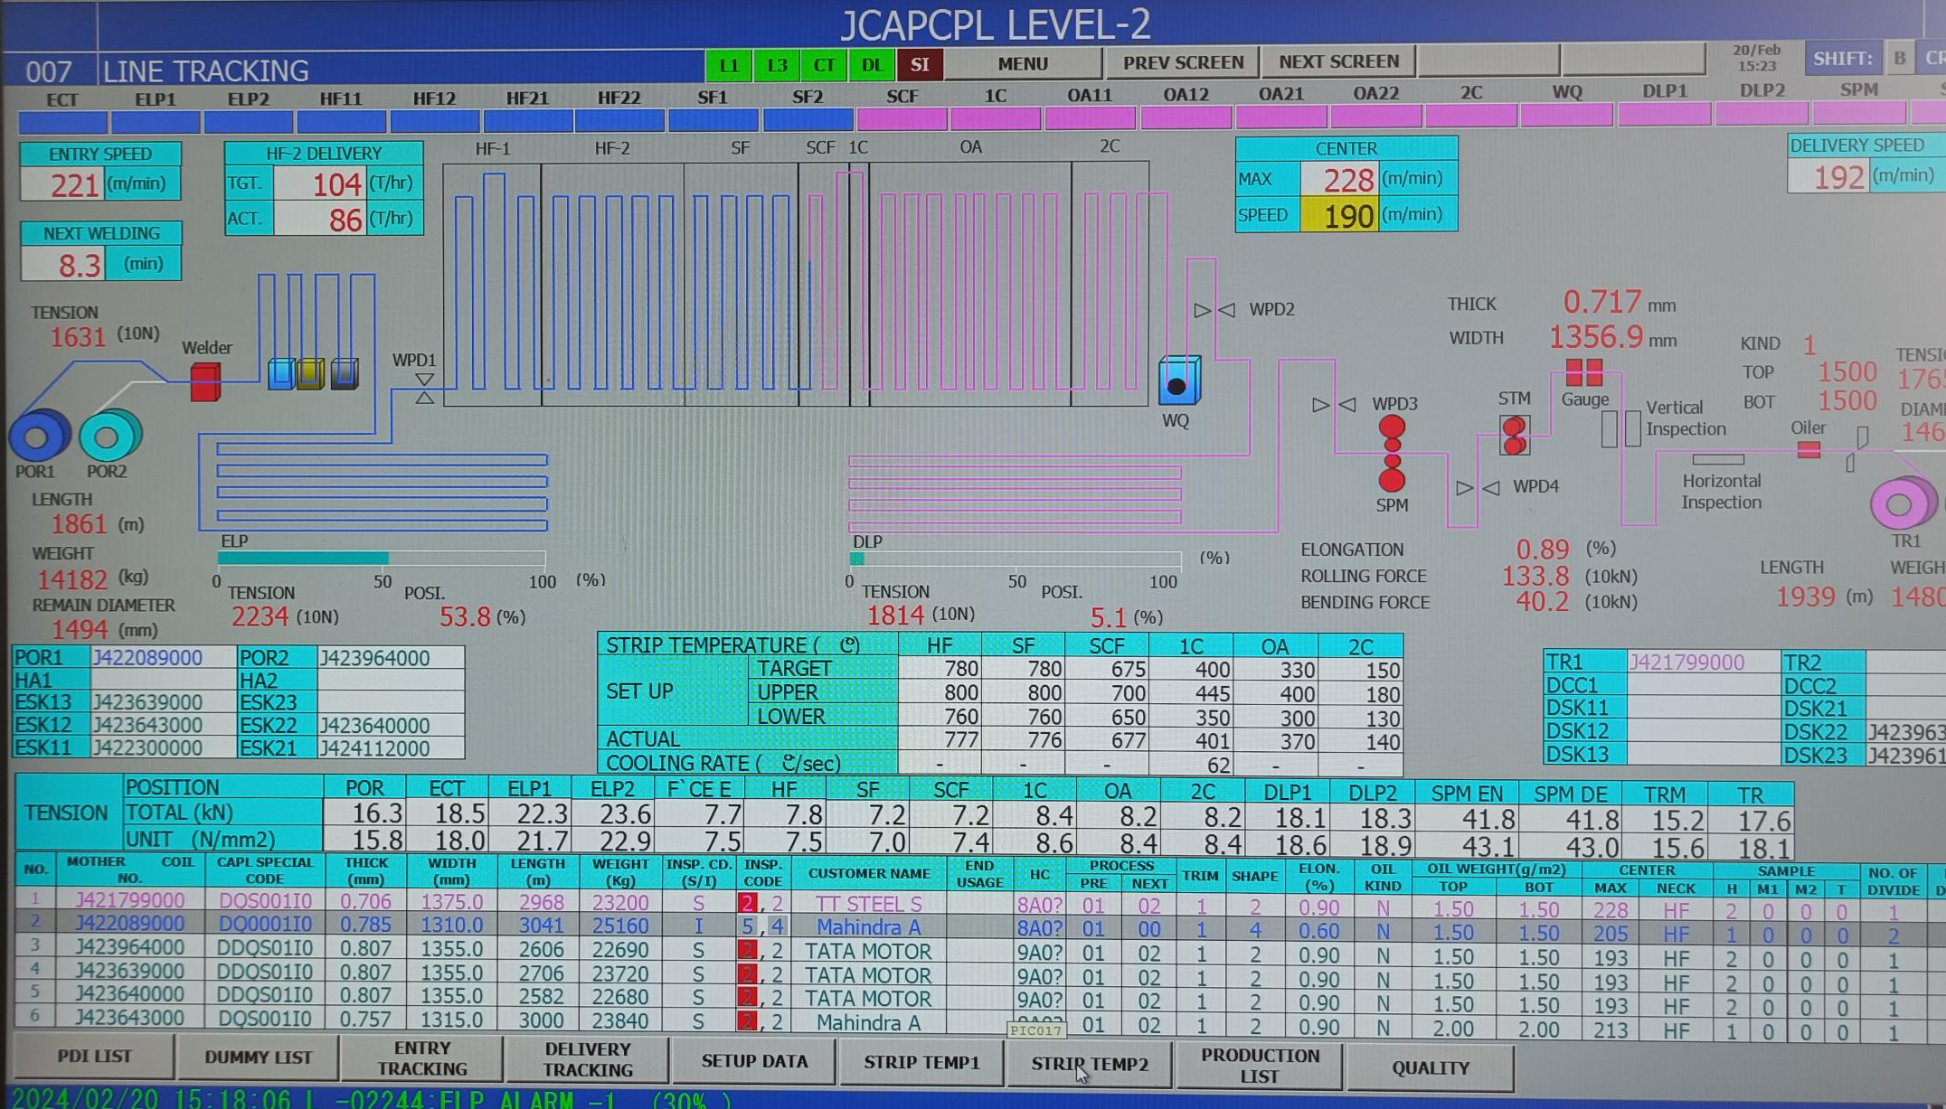This screenshot has height=1109, width=1946.
Task: Click the SPM roll stack icon
Action: tap(1392, 455)
